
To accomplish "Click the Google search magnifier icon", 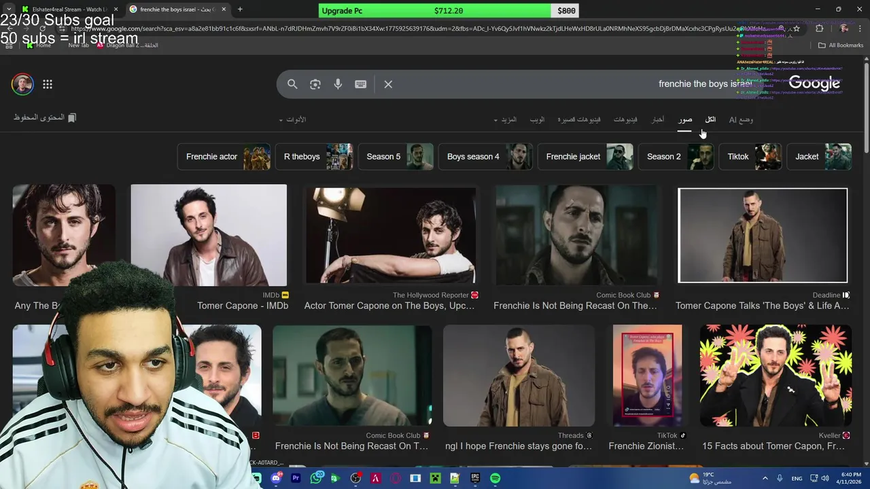I will (x=292, y=84).
